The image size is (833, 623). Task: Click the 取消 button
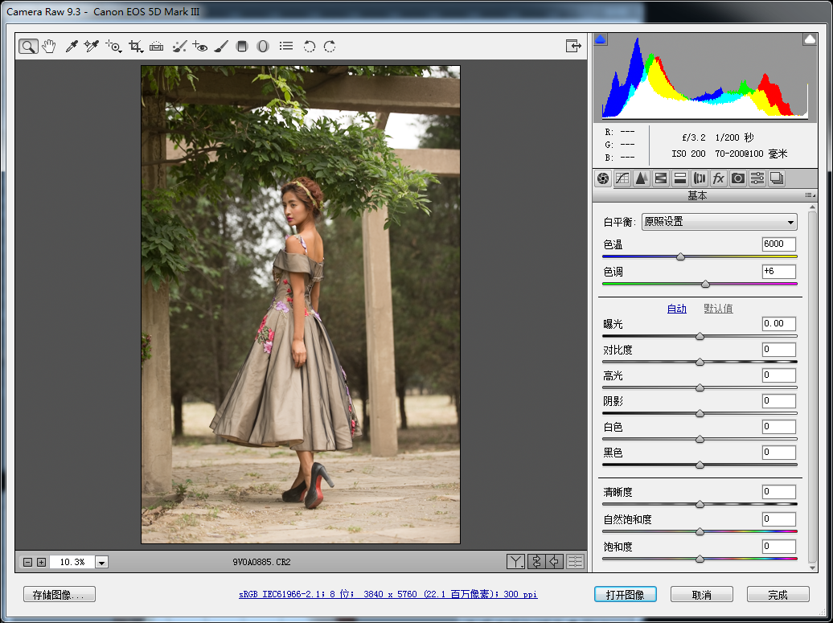click(702, 594)
